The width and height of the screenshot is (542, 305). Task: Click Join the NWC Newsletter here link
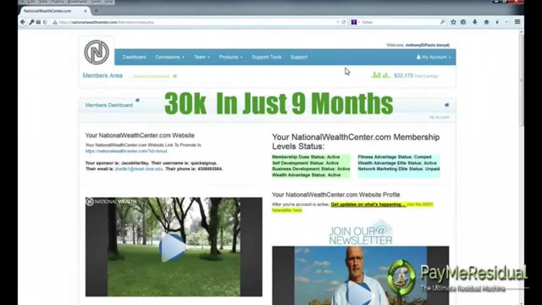(x=353, y=207)
